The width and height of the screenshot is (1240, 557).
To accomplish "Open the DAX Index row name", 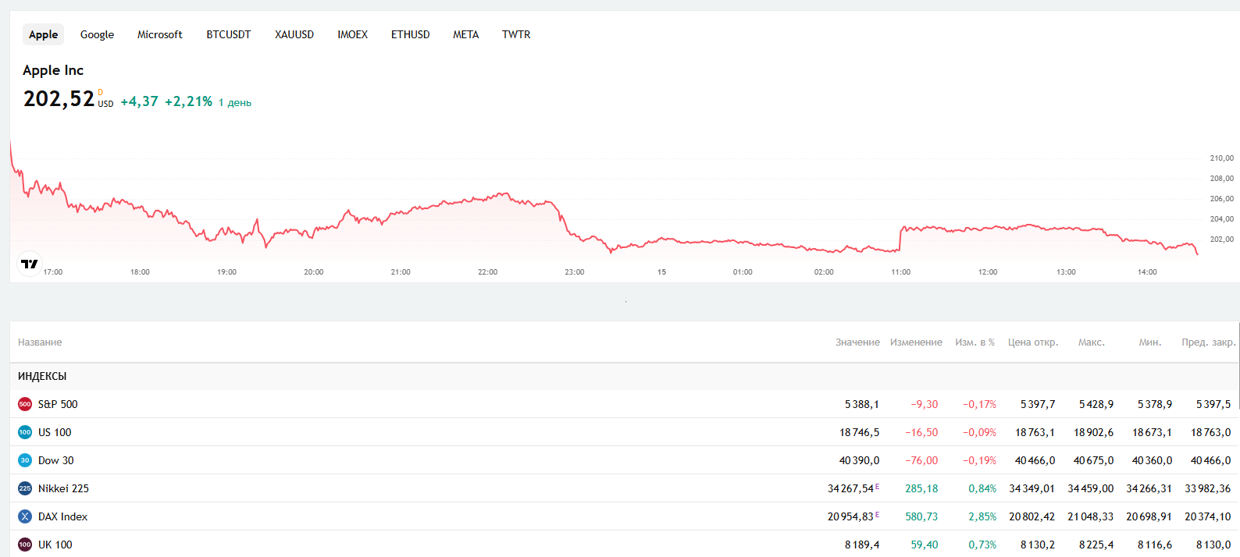I will (62, 516).
